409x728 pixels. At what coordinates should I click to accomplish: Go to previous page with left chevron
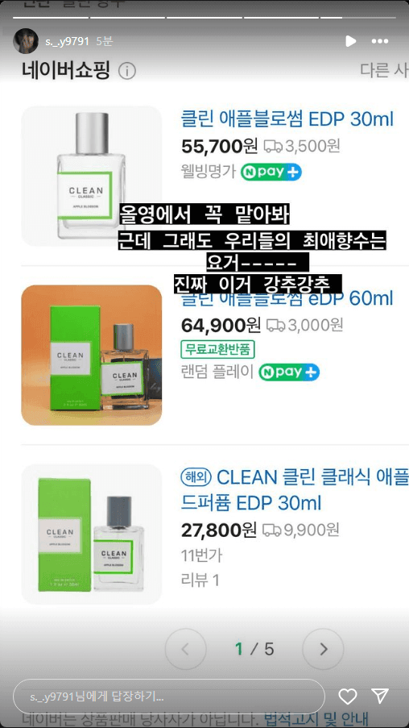185,649
